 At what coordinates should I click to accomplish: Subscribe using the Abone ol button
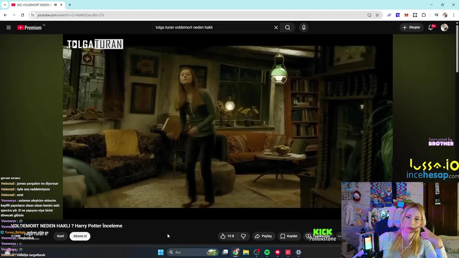80,236
